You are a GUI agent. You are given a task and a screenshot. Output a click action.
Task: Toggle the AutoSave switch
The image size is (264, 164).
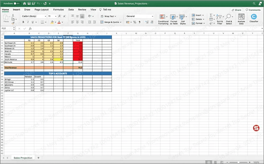(16, 3)
